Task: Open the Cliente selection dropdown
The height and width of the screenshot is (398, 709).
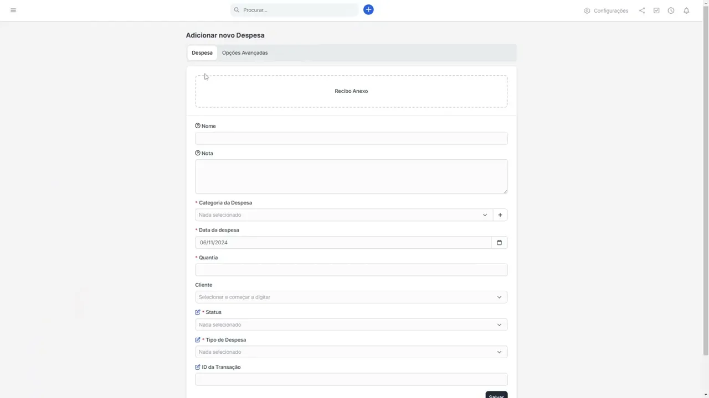Action: tap(351, 297)
